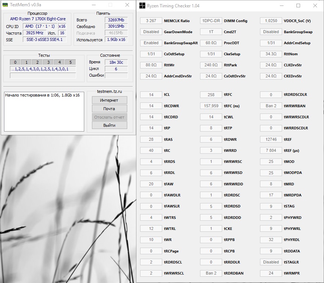Click the tCL value field
The height and width of the screenshot is (283, 324).
click(x=151, y=95)
